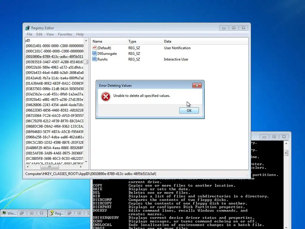Click the Registry Editor status bar path
The height and width of the screenshot is (229, 305).
pos(91,174)
